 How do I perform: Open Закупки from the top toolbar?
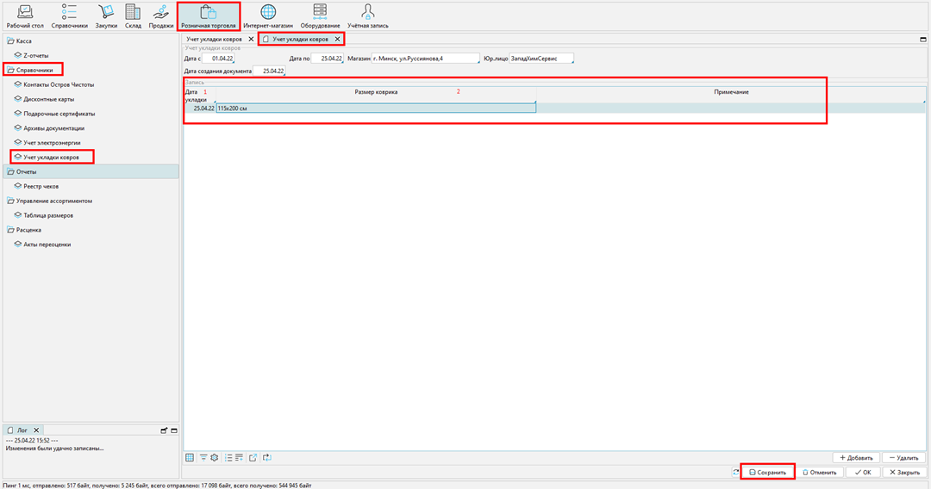[106, 16]
